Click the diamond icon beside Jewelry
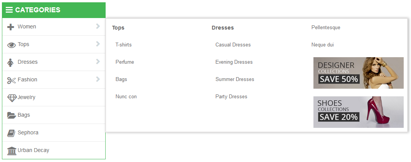 [x=12, y=98]
